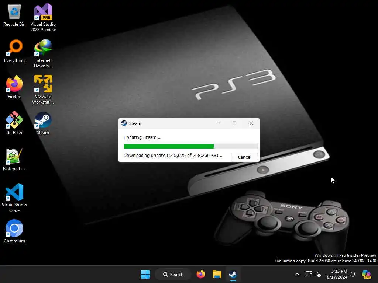The height and width of the screenshot is (283, 378).
Task: Select VMware Workstation desktop icon
Action: click(x=43, y=90)
